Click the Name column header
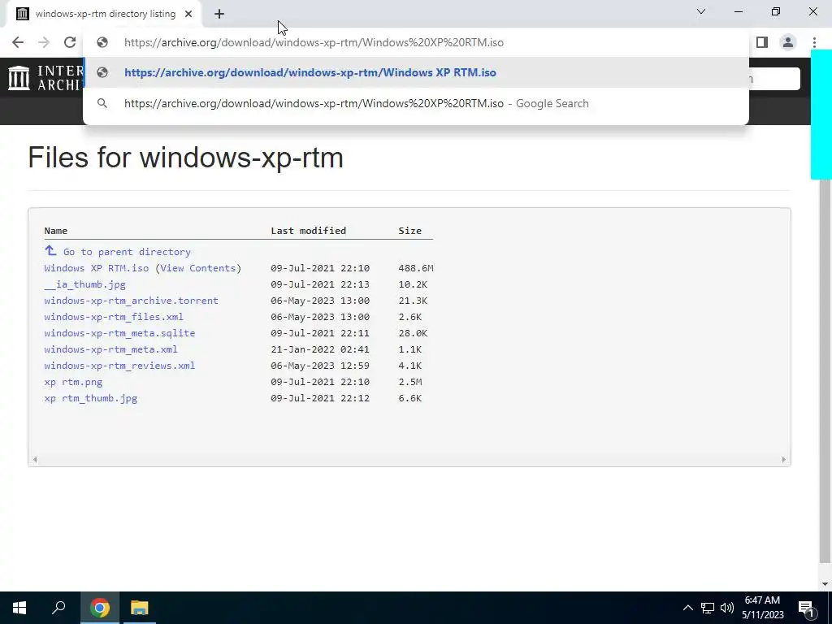Screen dimensions: 832x624 pos(56,231)
